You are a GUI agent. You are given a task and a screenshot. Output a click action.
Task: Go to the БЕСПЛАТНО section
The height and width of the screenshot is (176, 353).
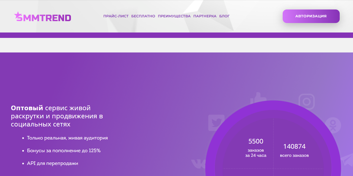(143, 16)
